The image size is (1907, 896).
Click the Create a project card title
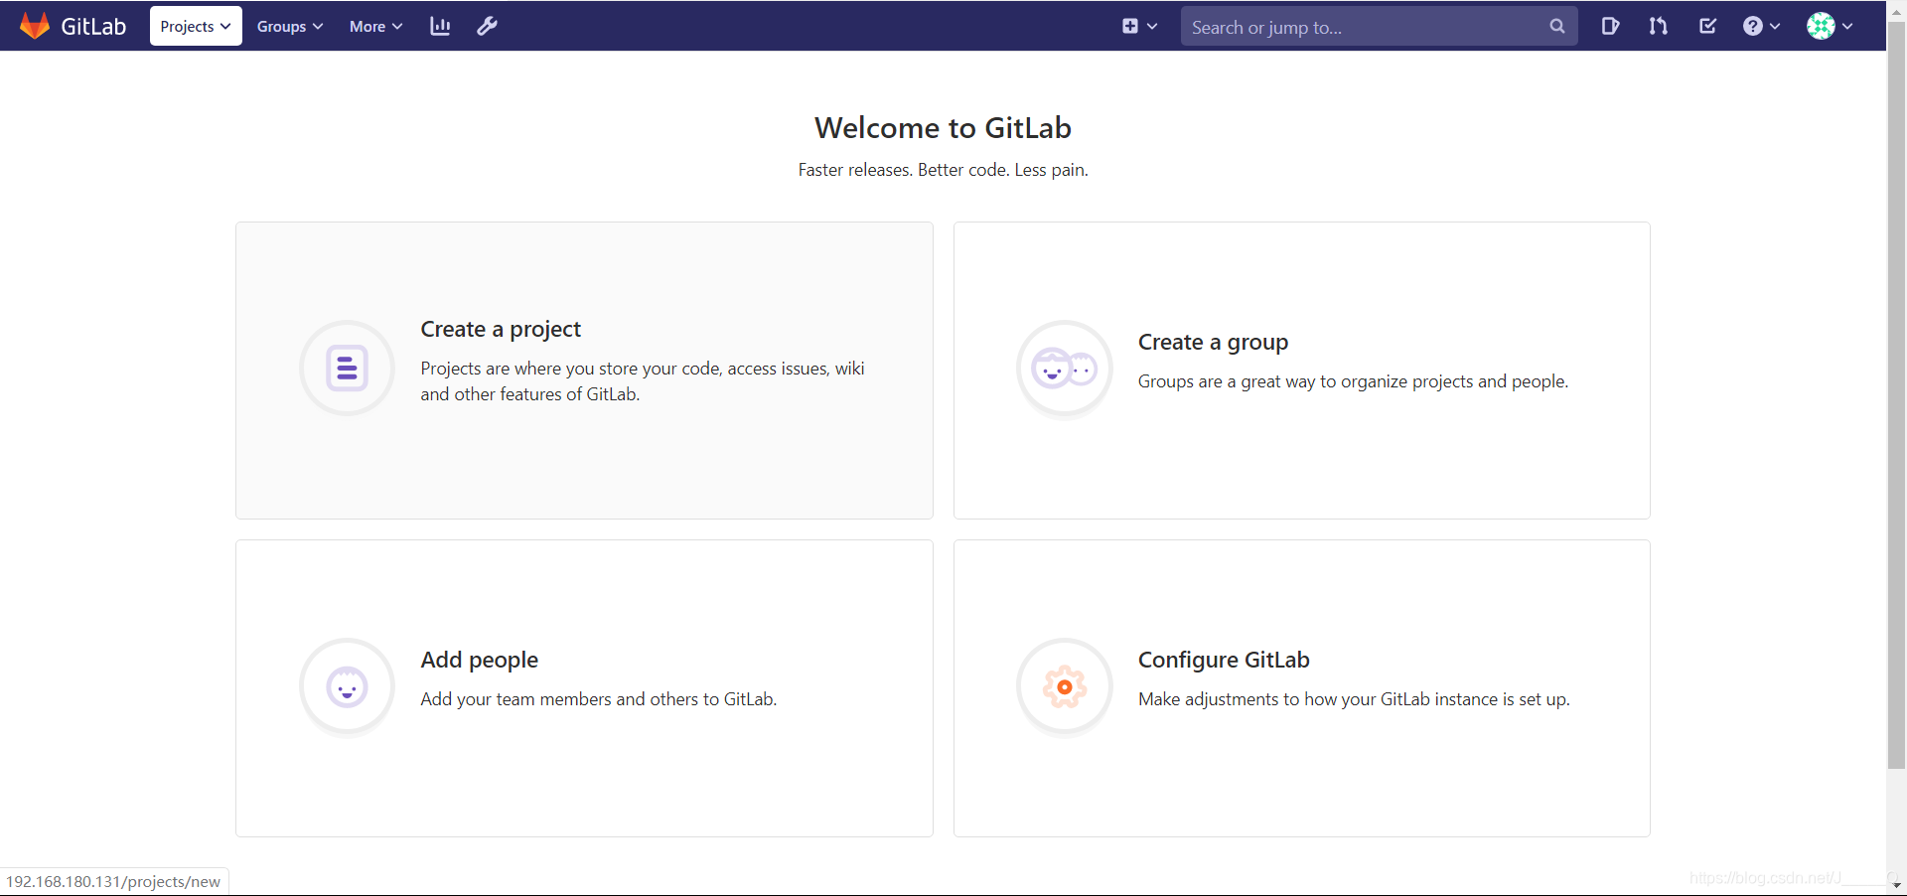[501, 329]
